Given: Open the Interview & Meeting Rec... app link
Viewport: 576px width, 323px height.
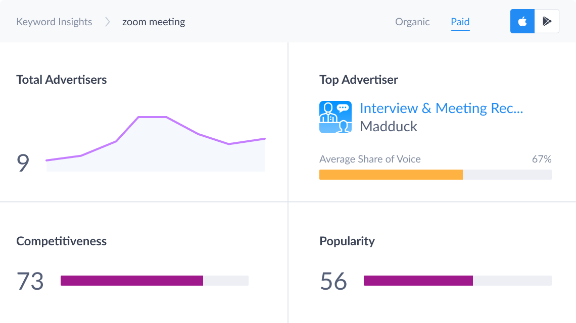Looking at the screenshot, I should (x=441, y=108).
